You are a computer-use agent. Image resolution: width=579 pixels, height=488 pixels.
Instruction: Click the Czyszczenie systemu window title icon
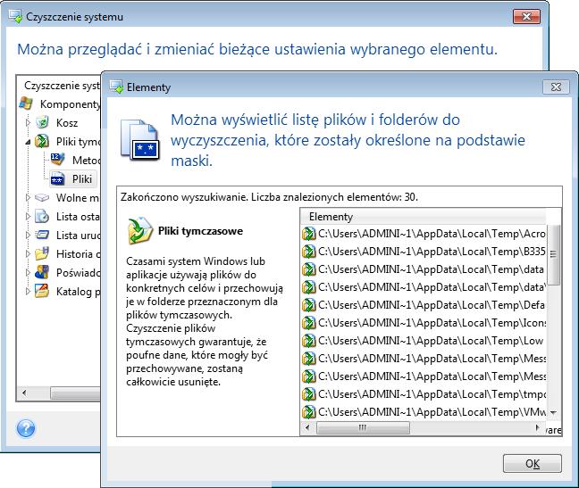(16, 17)
